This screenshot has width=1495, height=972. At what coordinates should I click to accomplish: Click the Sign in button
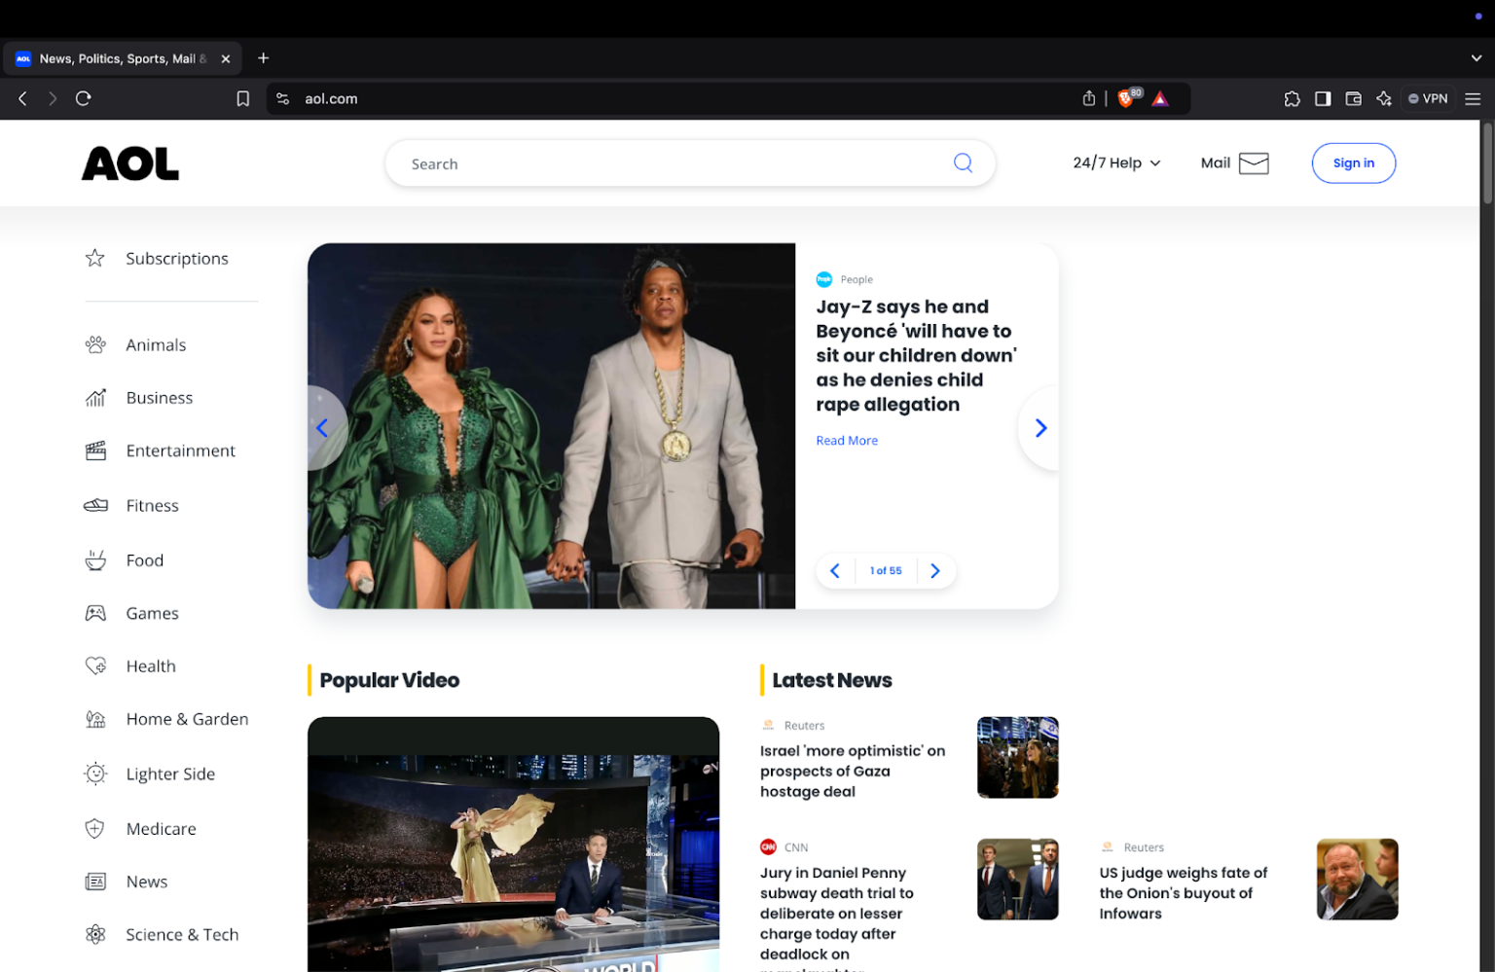[1353, 163]
